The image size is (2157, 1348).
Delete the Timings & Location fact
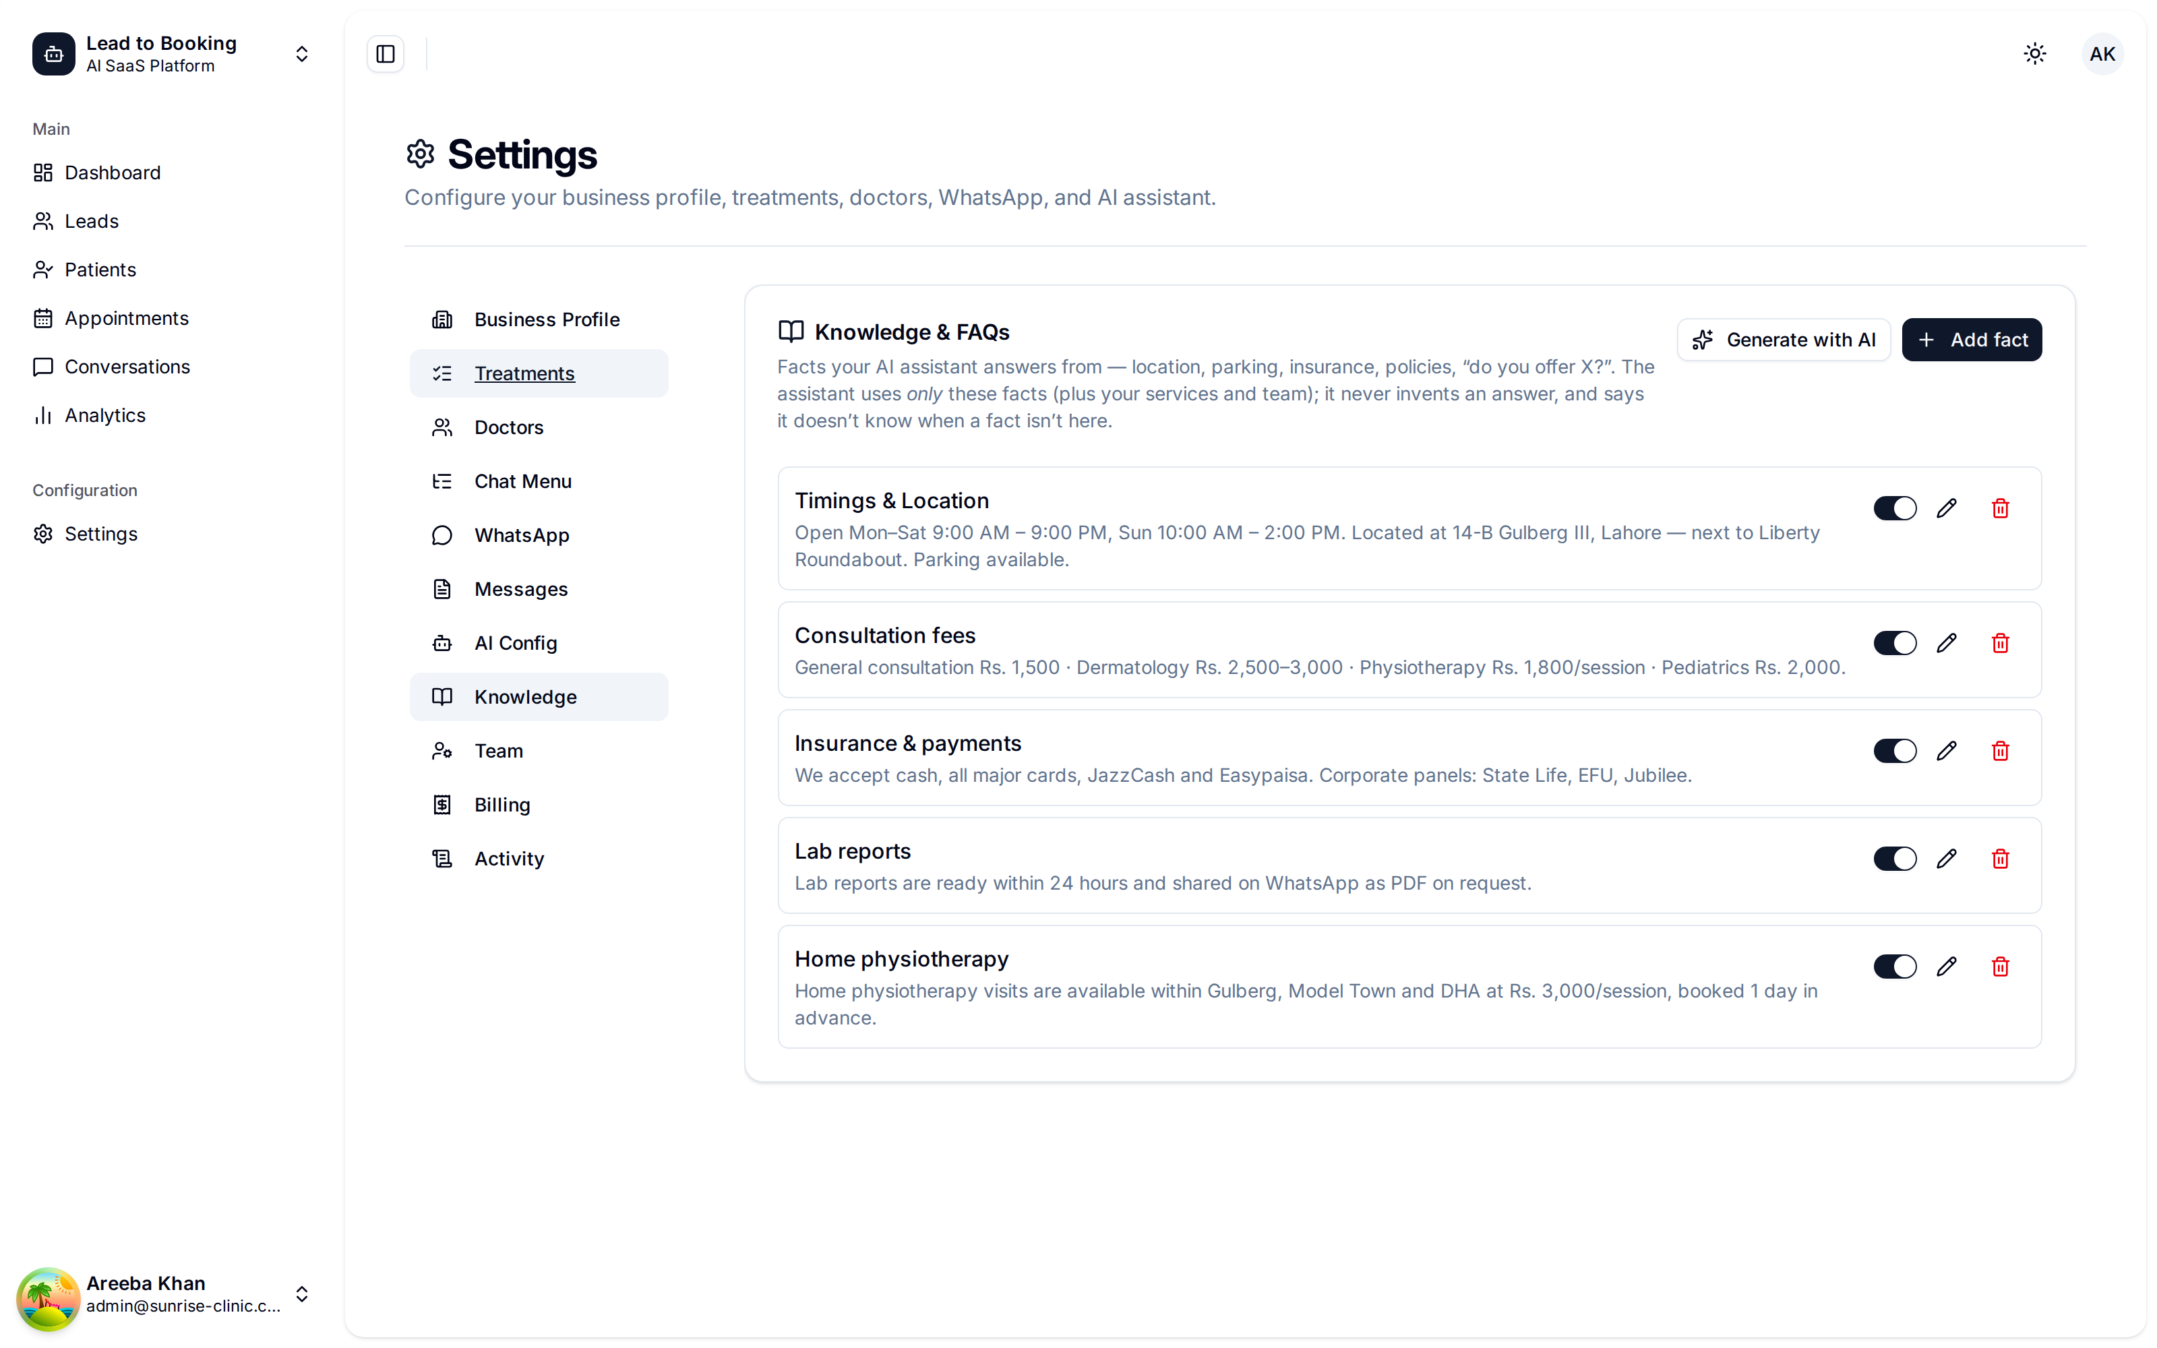[x=2000, y=508]
